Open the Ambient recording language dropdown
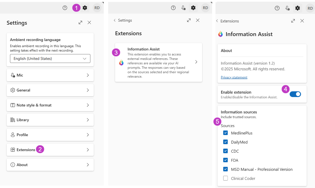 (50, 59)
